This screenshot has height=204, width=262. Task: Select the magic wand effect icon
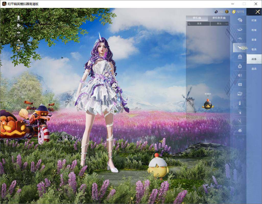(x=240, y=121)
